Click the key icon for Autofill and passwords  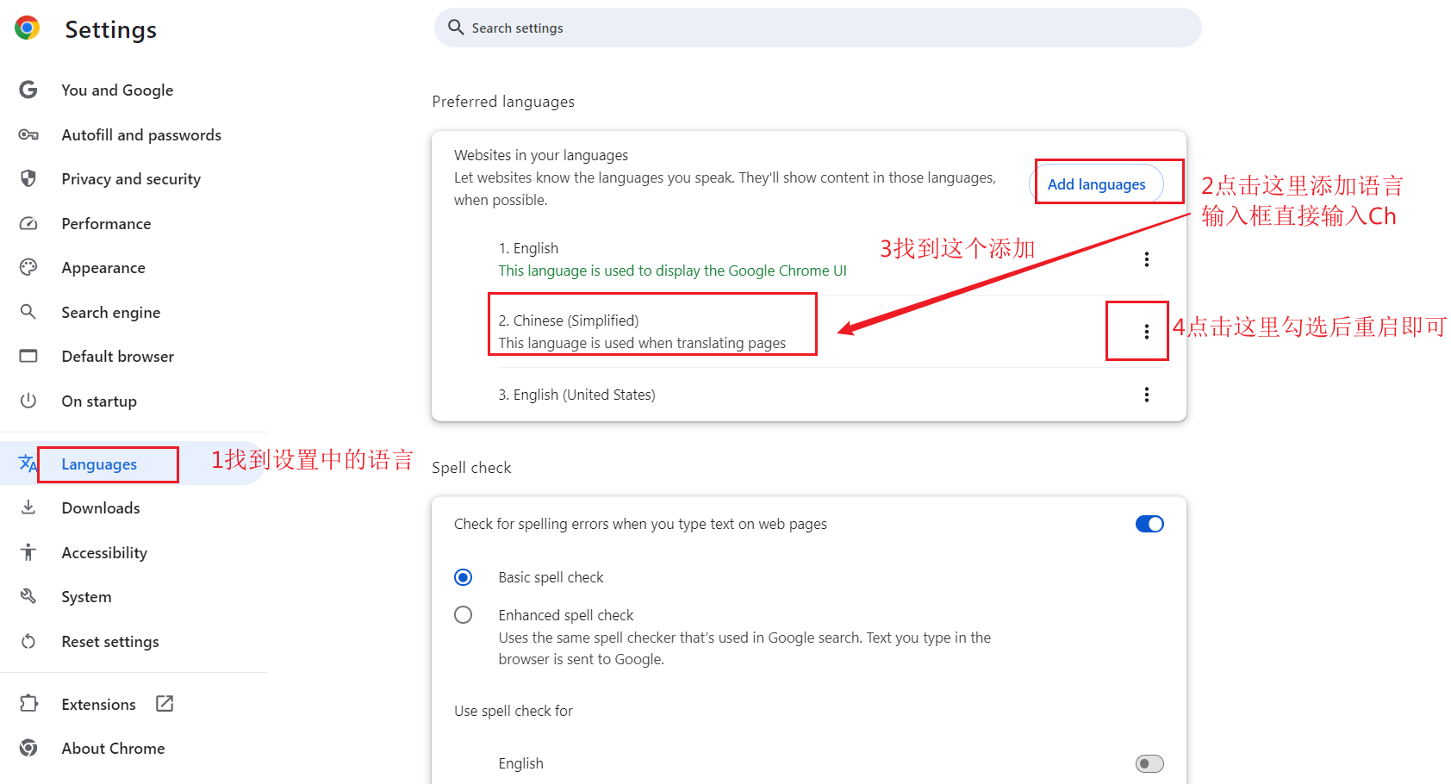28,134
